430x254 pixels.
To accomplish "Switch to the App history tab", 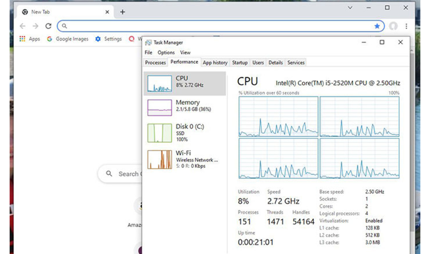I will [x=215, y=63].
